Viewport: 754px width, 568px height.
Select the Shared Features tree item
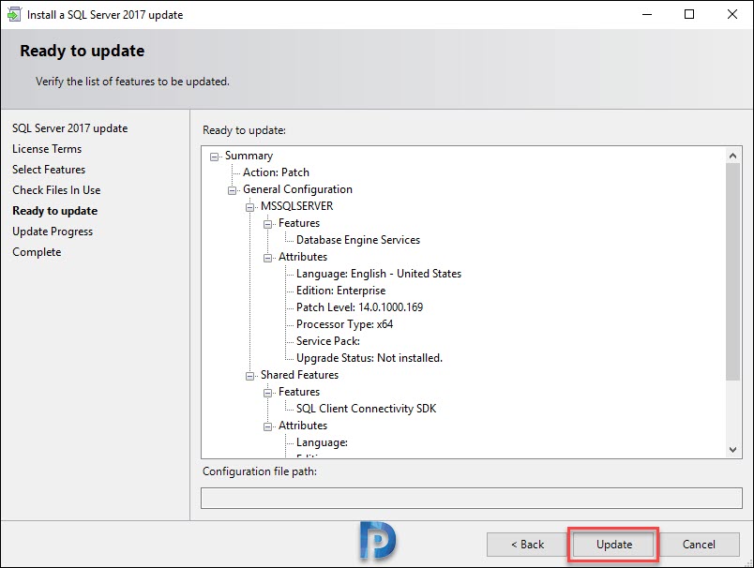click(299, 375)
